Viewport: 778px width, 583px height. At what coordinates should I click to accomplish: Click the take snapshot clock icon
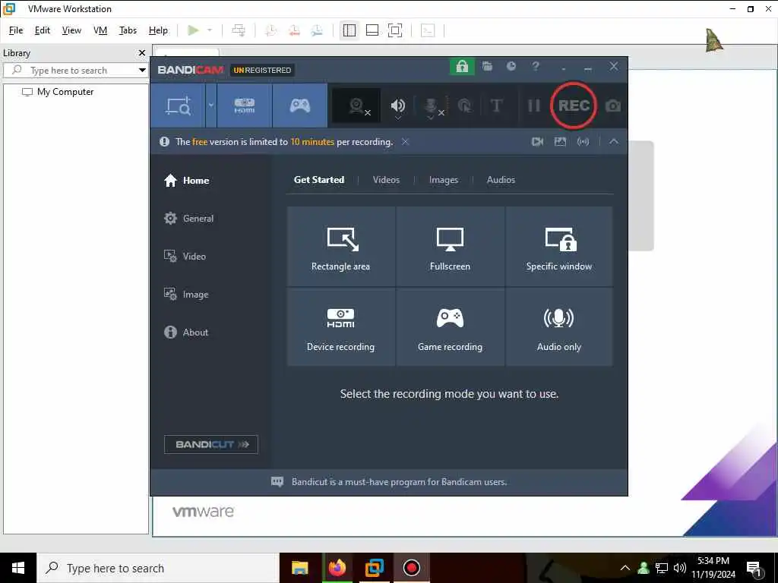point(271,30)
